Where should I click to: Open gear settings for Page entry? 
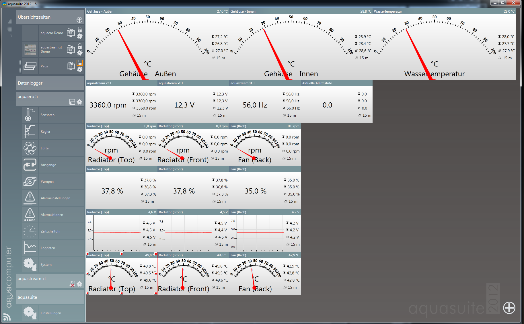coord(80,69)
